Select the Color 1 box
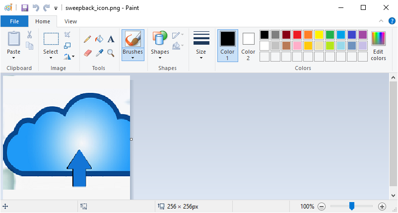The width and height of the screenshot is (398, 213). click(x=227, y=46)
